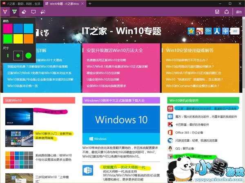Click the yellow star QQ空间 share icon
The image size is (245, 183).
[x=191, y=31]
